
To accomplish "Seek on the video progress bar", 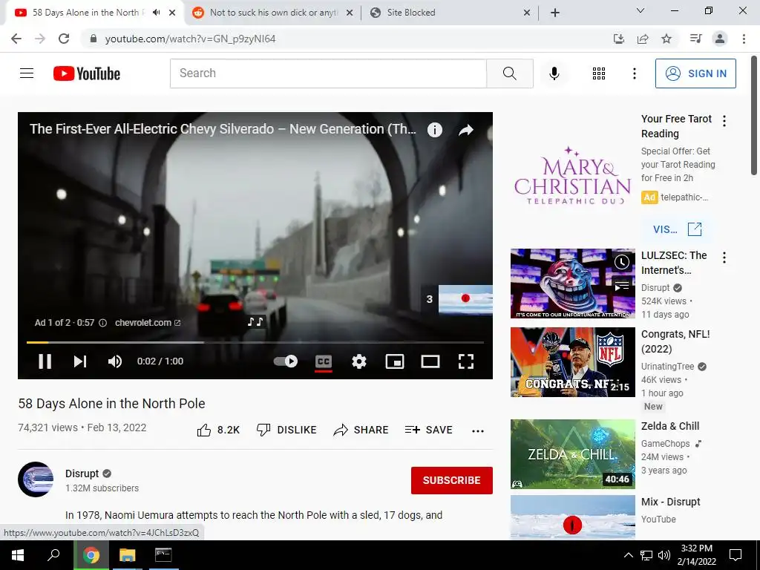I will [255, 342].
